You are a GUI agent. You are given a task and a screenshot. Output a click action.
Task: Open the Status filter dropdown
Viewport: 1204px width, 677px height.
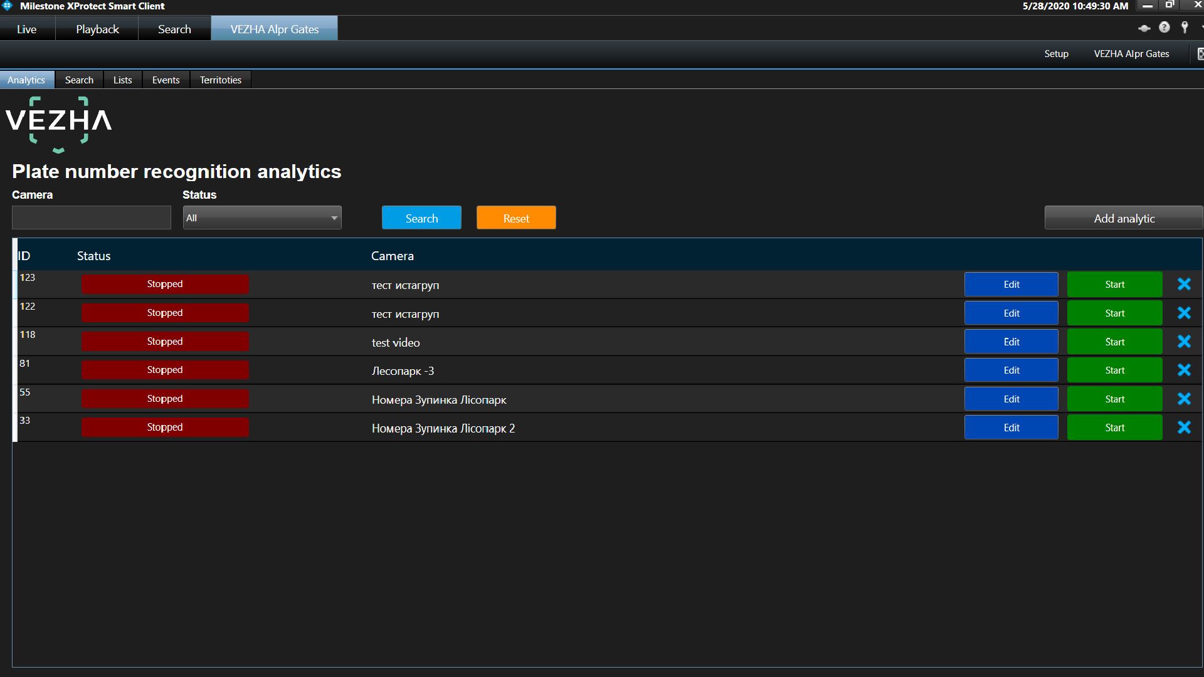pos(262,218)
